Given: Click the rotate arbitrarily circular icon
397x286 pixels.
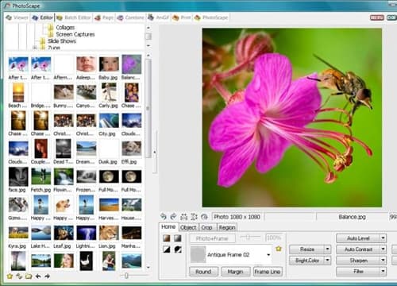Looking at the screenshot, I should pyautogui.click(x=204, y=217).
